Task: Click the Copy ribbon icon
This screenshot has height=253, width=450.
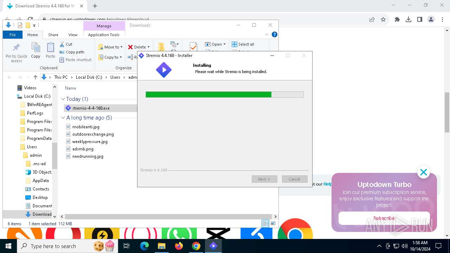Action: pos(36,50)
